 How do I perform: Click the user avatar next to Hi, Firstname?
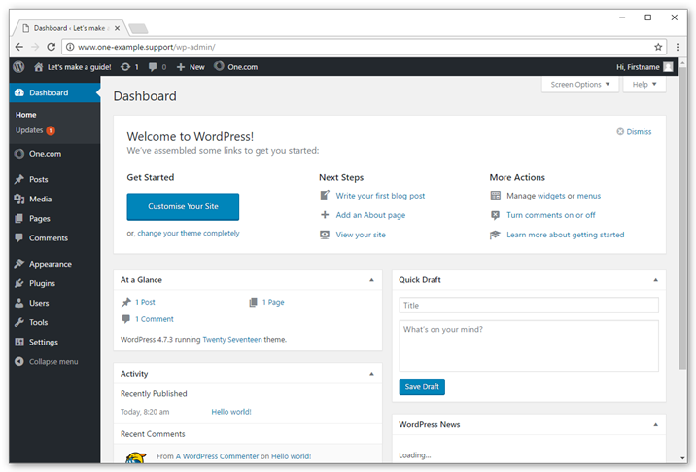point(668,67)
